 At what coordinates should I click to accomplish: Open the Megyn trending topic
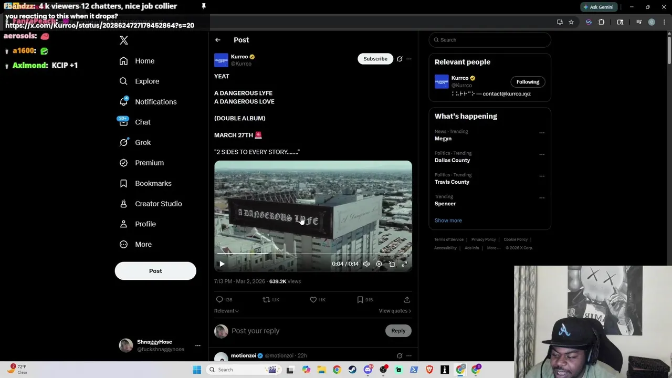[443, 139]
